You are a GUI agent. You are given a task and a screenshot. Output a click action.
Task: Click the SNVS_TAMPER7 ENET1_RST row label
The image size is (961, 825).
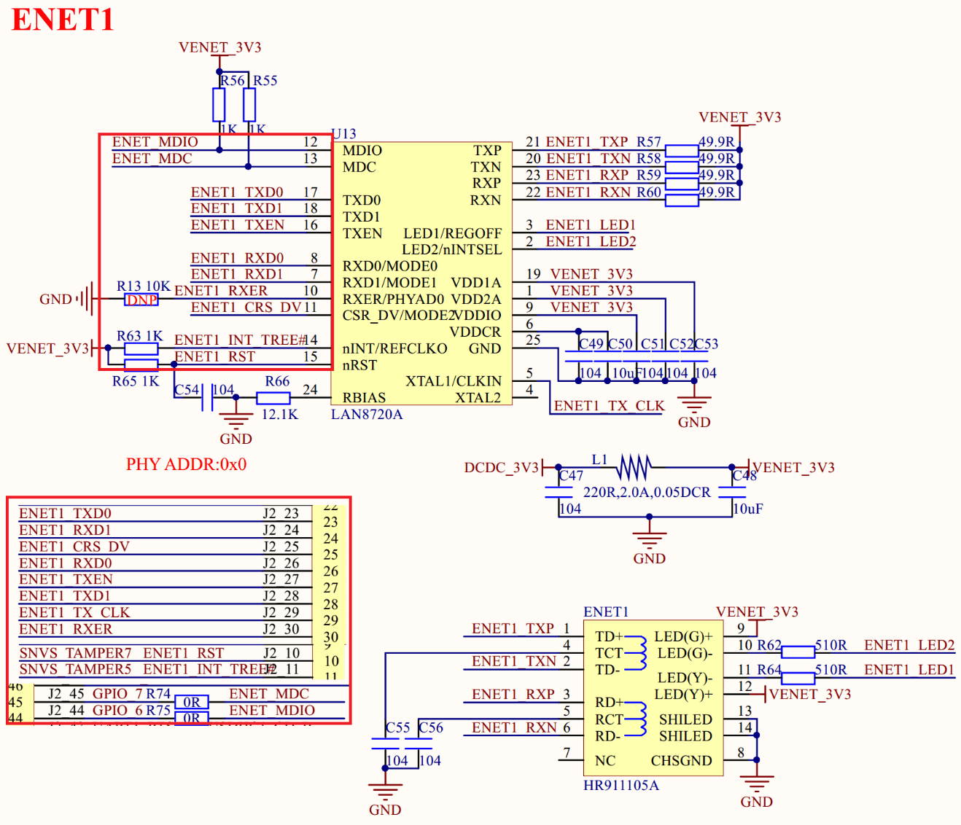point(121,653)
